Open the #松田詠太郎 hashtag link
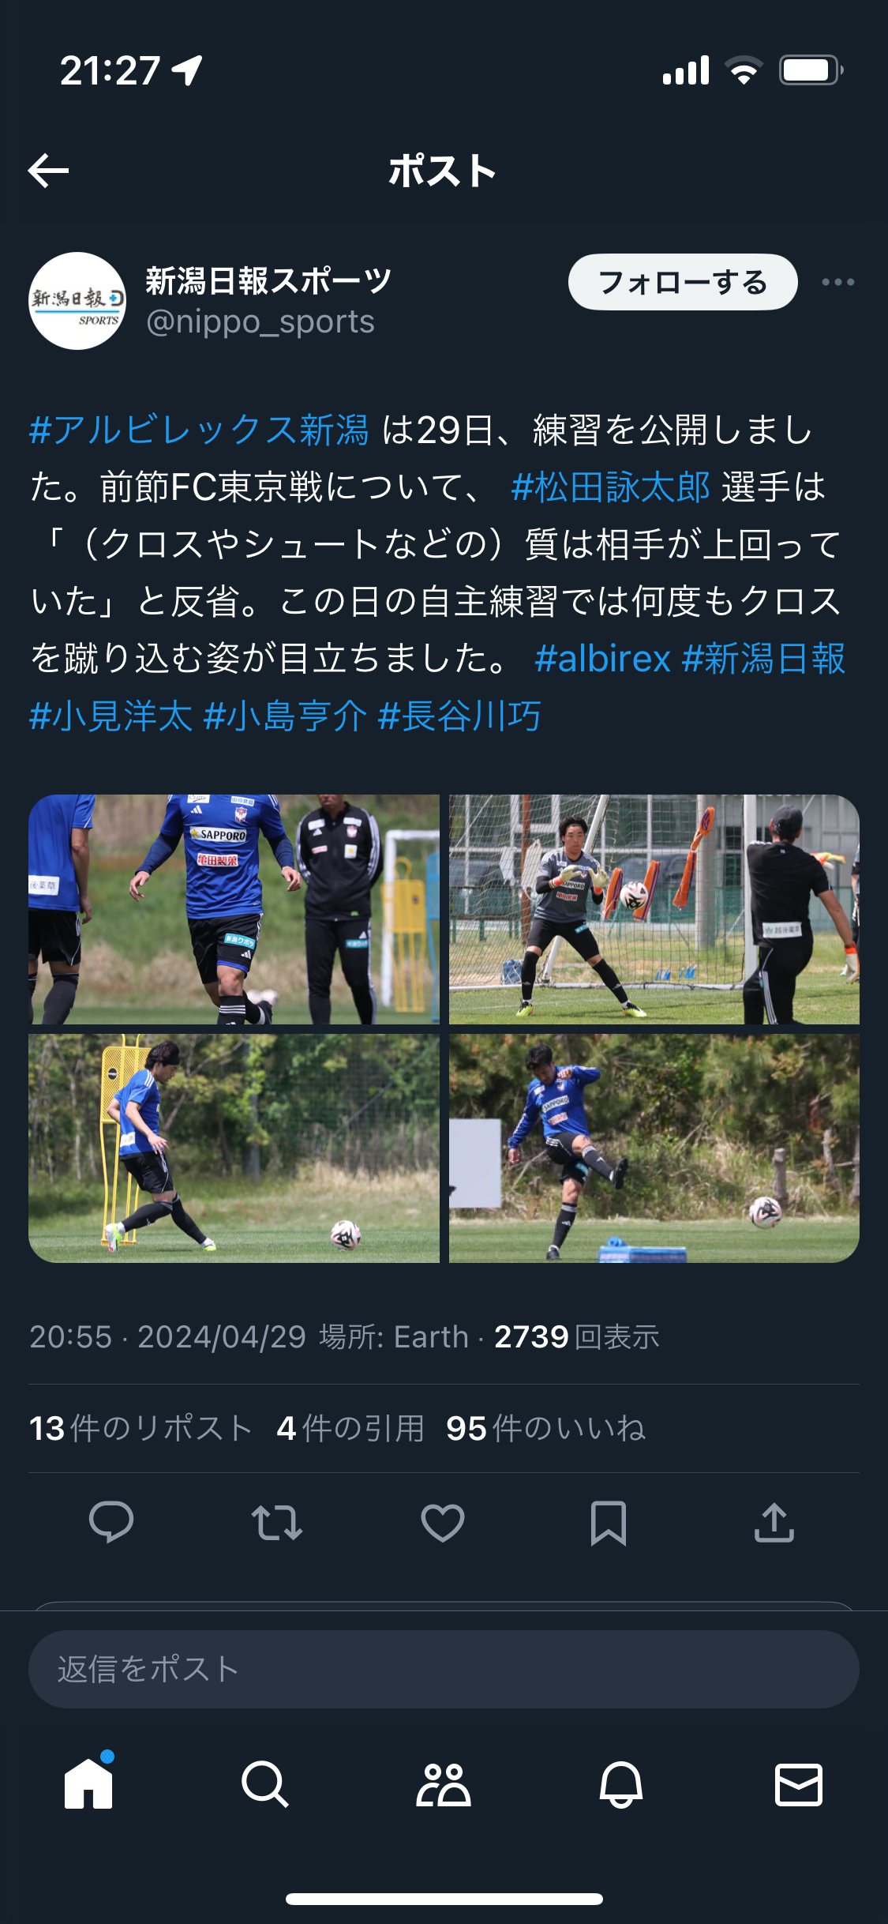Screen dimensions: 888x1924 click(x=611, y=487)
